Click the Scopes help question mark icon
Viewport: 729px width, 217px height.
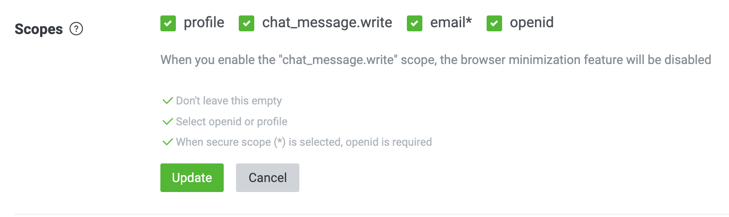click(76, 29)
